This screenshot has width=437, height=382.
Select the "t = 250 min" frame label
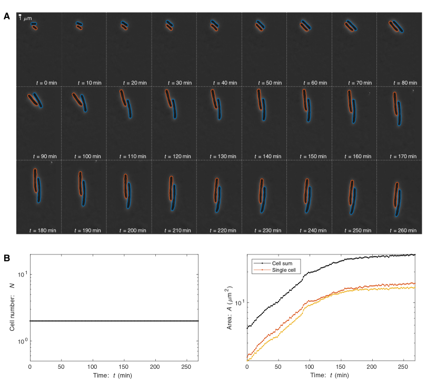(358, 231)
